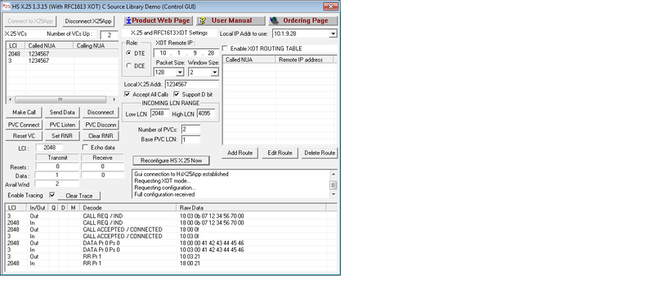
Task: Select the DTE role radio button
Action: click(x=129, y=53)
